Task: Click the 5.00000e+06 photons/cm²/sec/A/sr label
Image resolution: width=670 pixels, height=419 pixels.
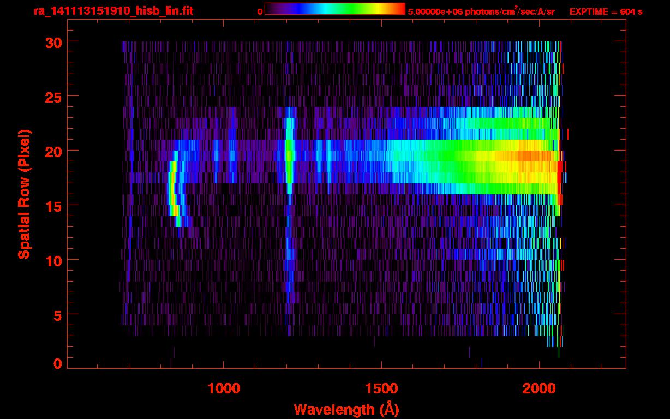Action: tap(481, 10)
